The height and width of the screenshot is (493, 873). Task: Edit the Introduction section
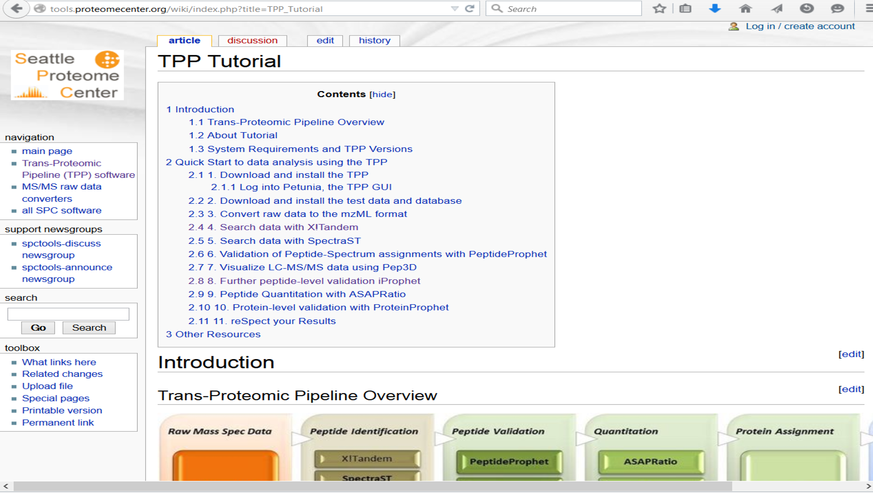(x=851, y=354)
